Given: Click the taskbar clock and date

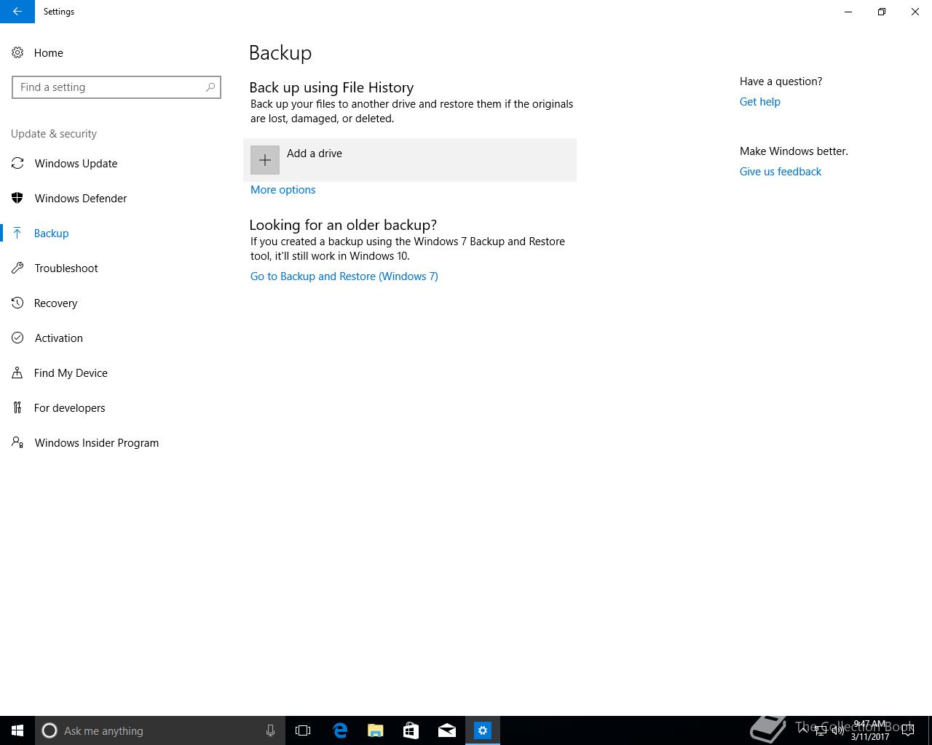Looking at the screenshot, I should (x=870, y=730).
